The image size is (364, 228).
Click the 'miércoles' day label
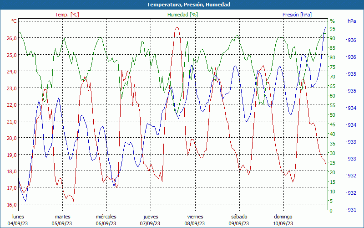106,217
